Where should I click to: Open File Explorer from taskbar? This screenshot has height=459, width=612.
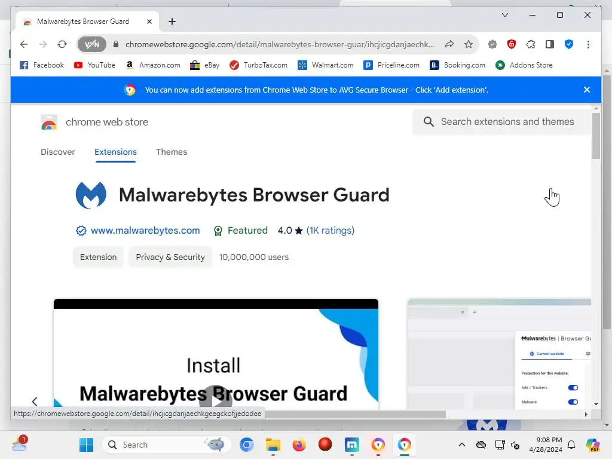pyautogui.click(x=273, y=445)
